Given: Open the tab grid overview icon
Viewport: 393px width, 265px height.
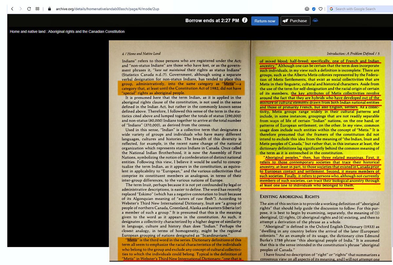Looking at the screenshot, I should pos(38,9).
